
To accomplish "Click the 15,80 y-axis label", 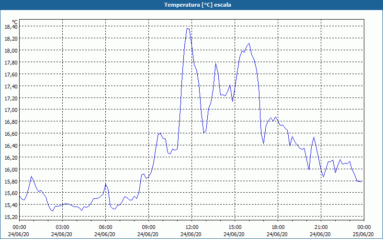I will coord(11,181).
